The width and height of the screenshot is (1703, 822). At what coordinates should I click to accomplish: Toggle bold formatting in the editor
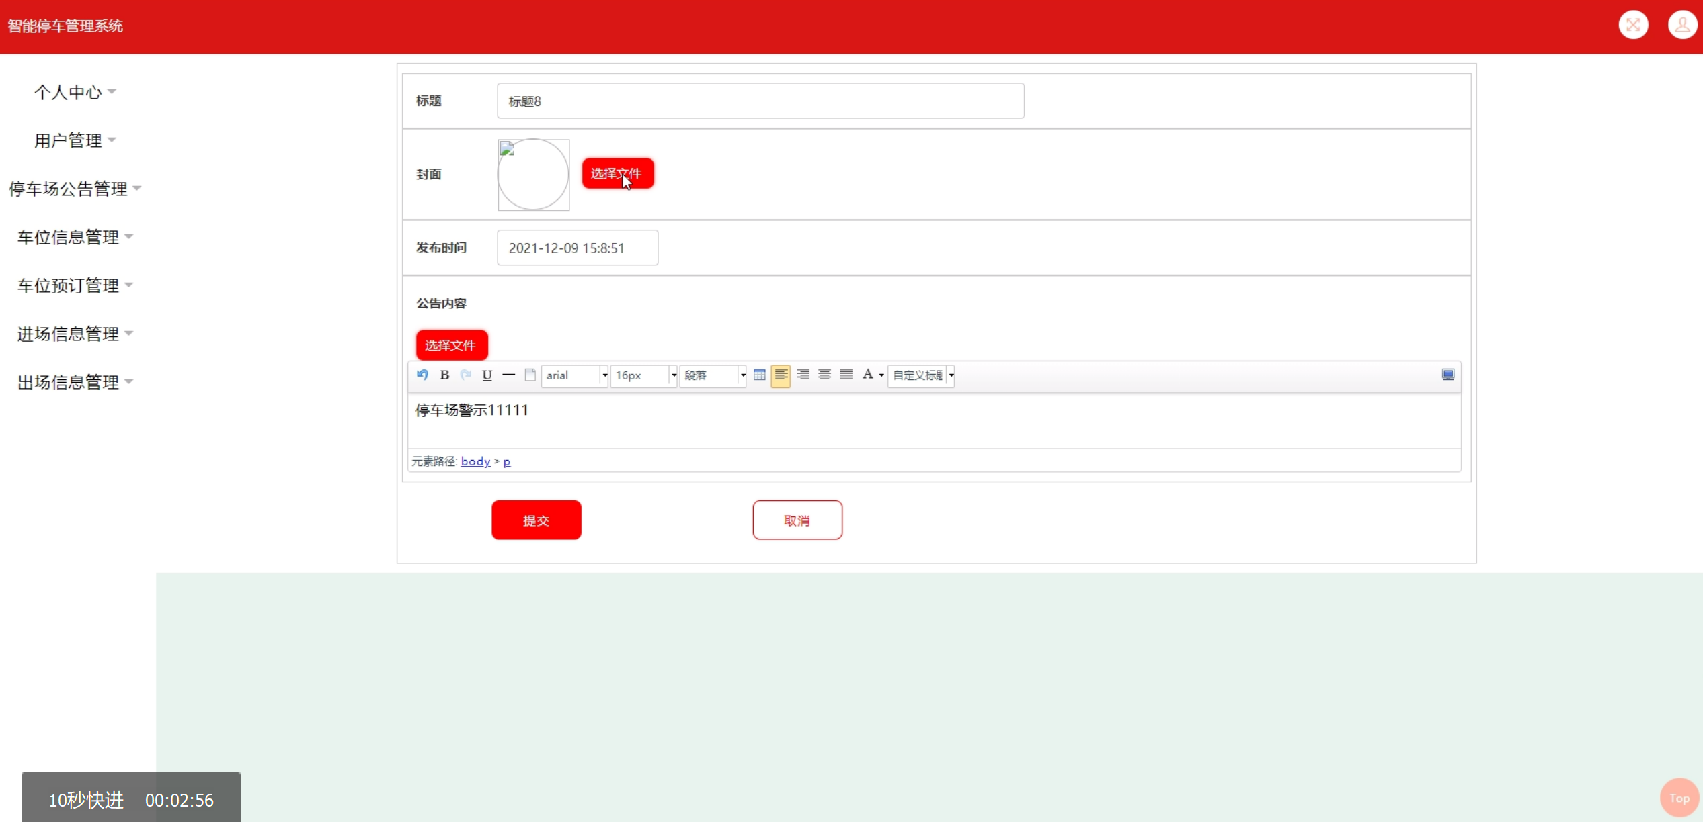(444, 375)
